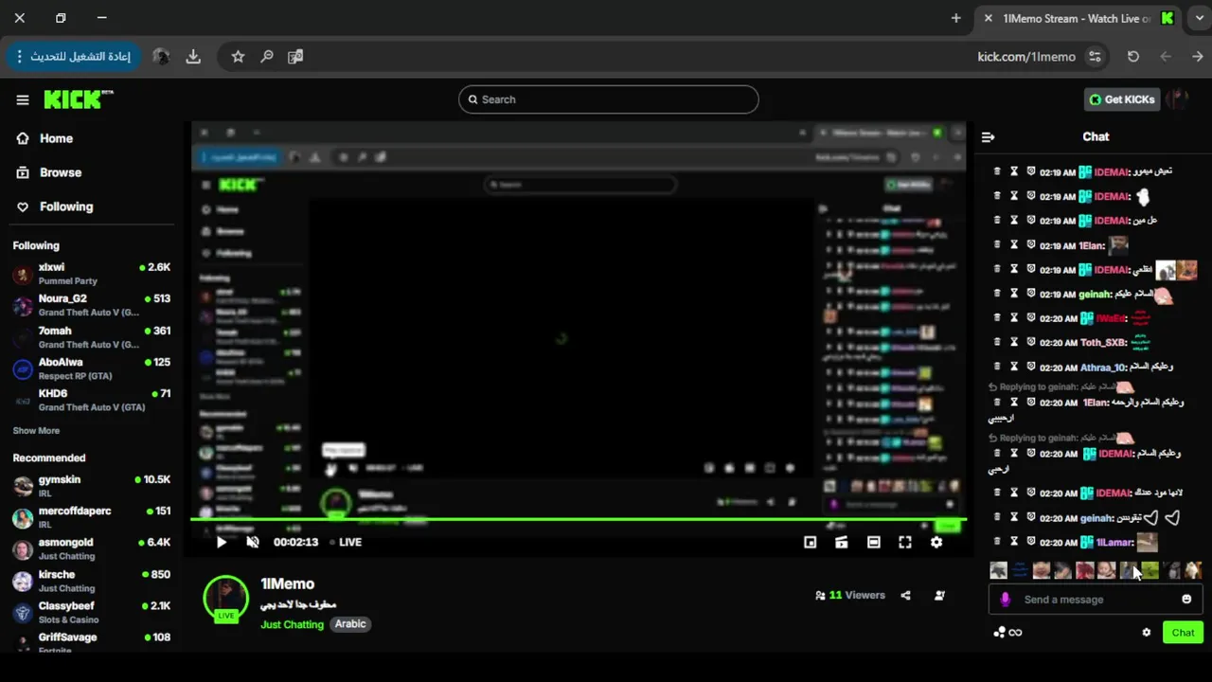Click the kick.com/1lmemo address bar

pos(1026,57)
